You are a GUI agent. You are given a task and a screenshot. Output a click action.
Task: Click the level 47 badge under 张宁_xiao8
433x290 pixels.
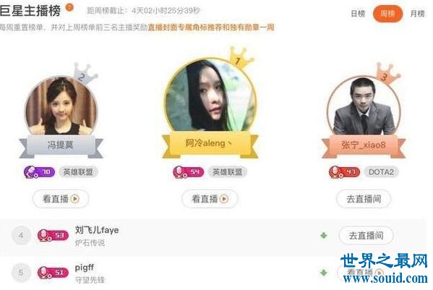tap(344, 172)
